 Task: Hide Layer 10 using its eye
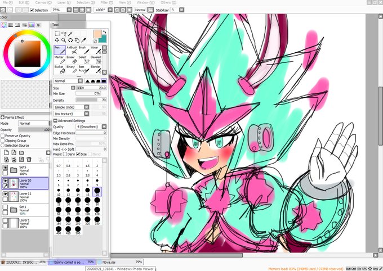pos(5,180)
